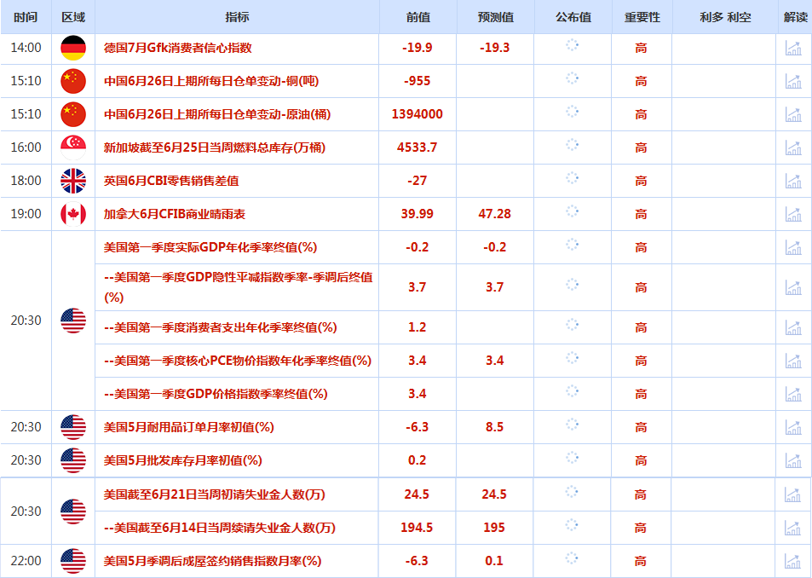Screen dimensions: 812x578
Task: Click the Canada flag icon at 19:00
Action: [73, 214]
